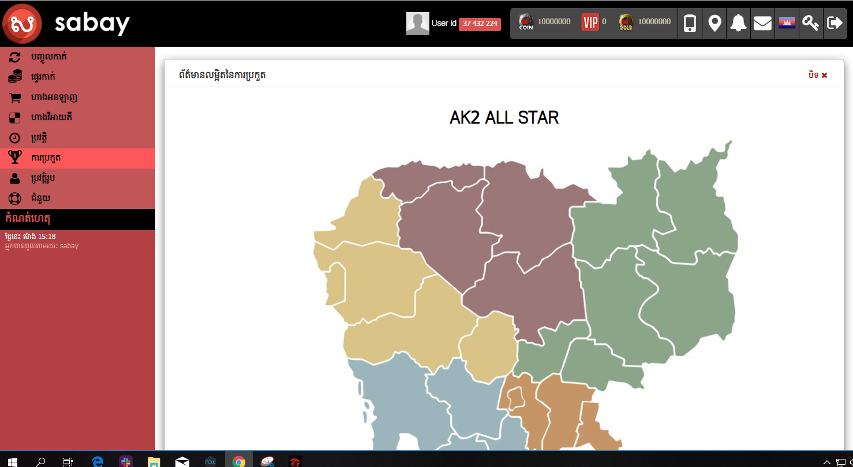853x467 pixels.
Task: Click the user id 37 432 224 badge
Action: pos(480,24)
